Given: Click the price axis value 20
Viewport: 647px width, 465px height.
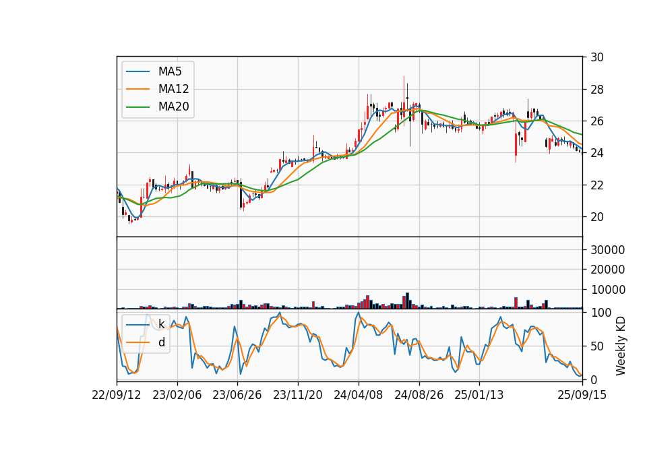Looking at the screenshot, I should point(597,217).
